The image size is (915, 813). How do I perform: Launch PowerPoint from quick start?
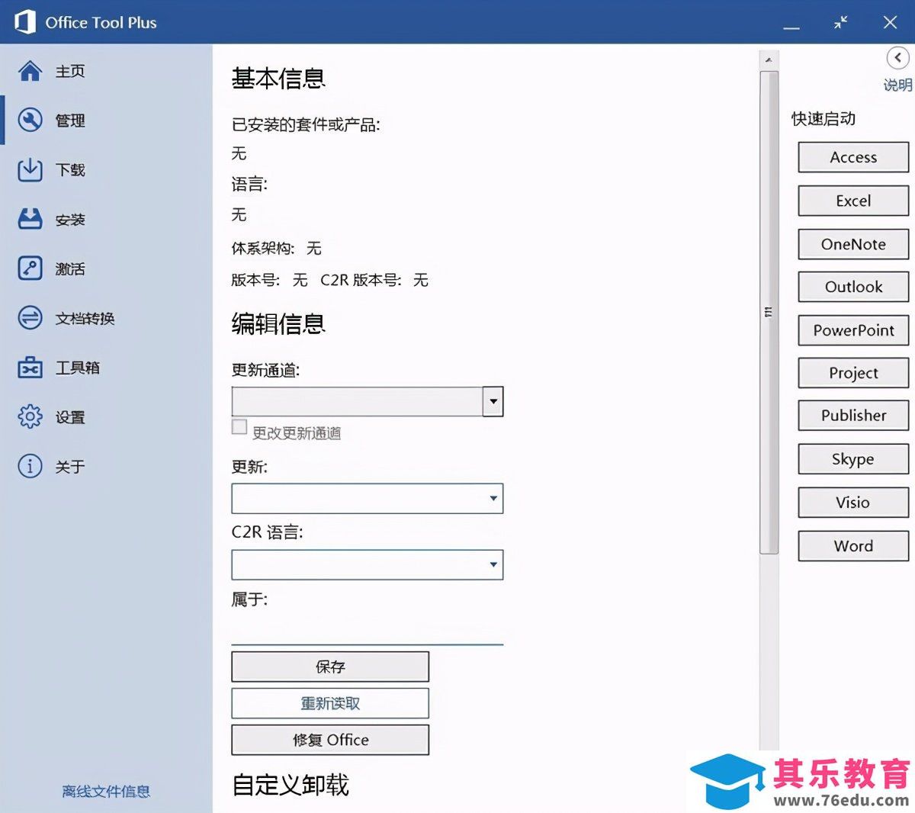click(853, 330)
